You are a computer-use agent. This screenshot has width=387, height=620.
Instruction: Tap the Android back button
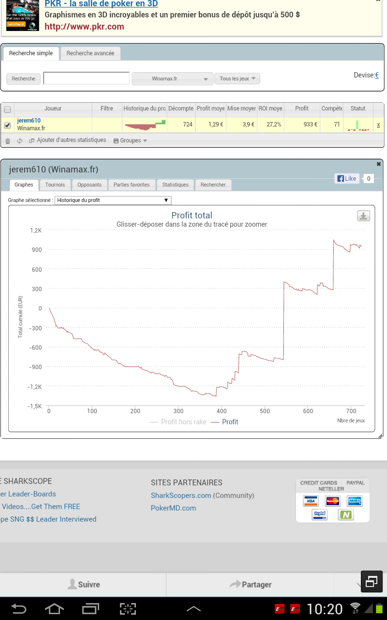click(18, 609)
